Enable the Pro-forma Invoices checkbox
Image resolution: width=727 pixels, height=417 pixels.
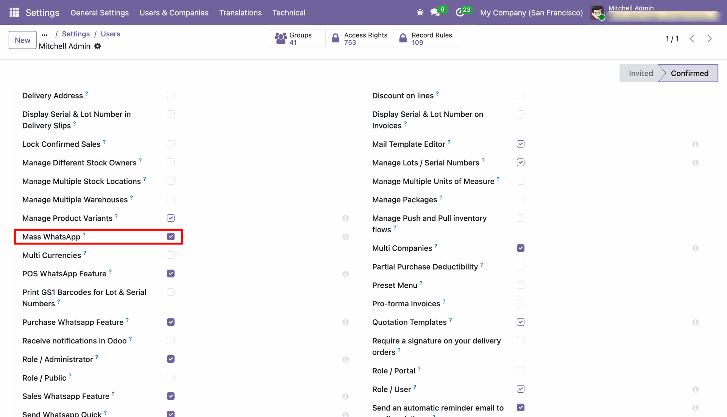coord(521,304)
